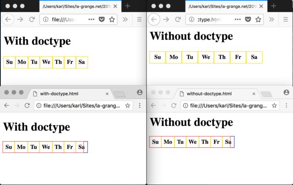The image size is (293, 185).
Task: Save to Pocket in top-left Firefox
Action: pyautogui.click(x=102, y=19)
